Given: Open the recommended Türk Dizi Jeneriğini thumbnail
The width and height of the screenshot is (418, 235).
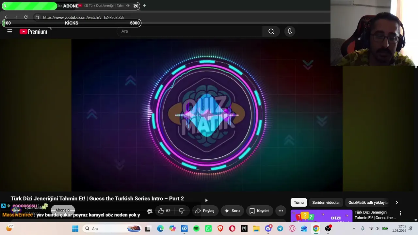Looking at the screenshot, I should click(321, 216).
